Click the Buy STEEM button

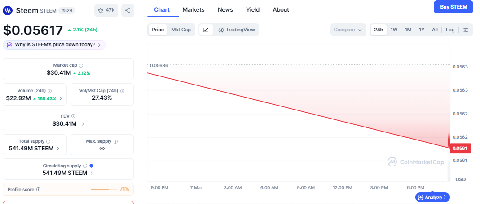[453, 7]
